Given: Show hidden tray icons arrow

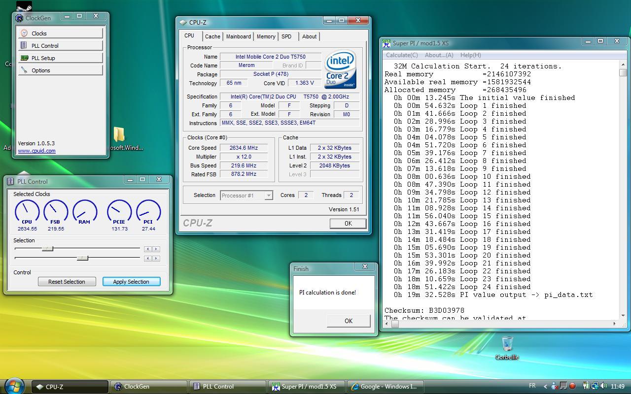Looking at the screenshot, I should pos(545,386).
